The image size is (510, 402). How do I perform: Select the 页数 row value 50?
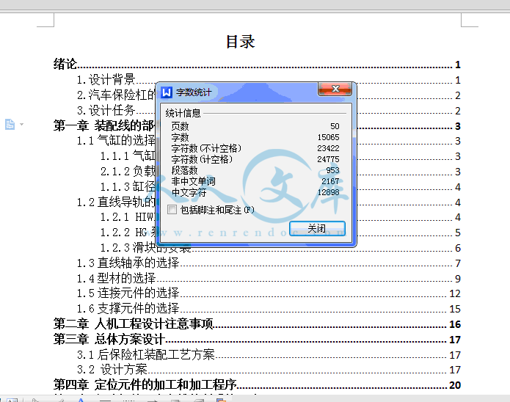tap(335, 126)
